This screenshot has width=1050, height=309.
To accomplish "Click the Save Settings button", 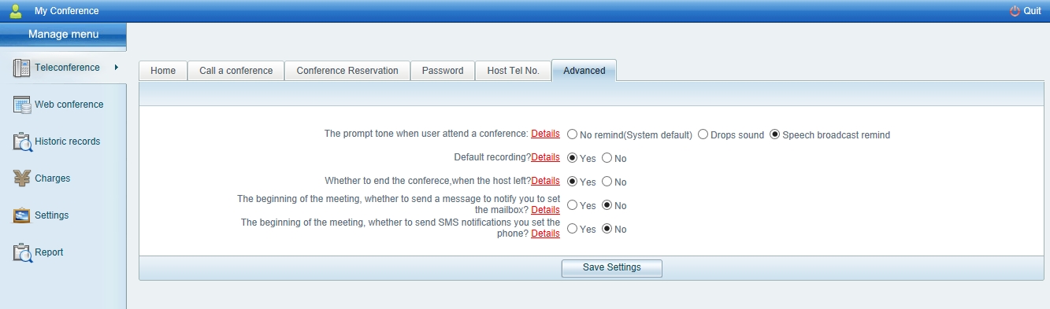I will click(612, 268).
